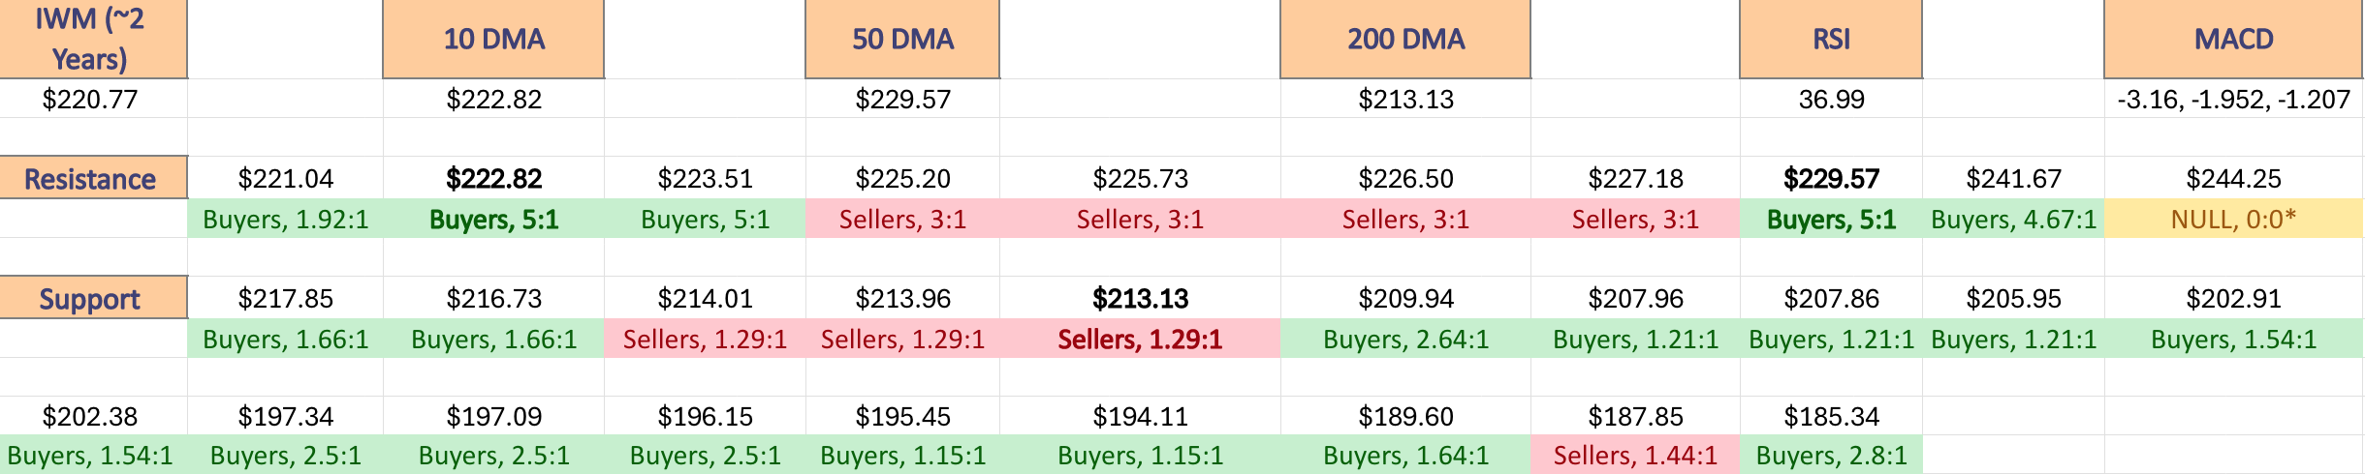This screenshot has height=474, width=2365.
Task: Select the Buyers, 1.92:1 cell
Action: 285,219
